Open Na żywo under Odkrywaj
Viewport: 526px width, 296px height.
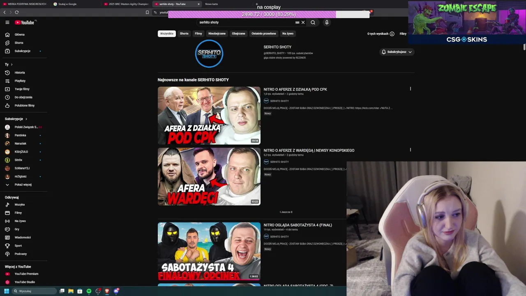tap(20, 221)
